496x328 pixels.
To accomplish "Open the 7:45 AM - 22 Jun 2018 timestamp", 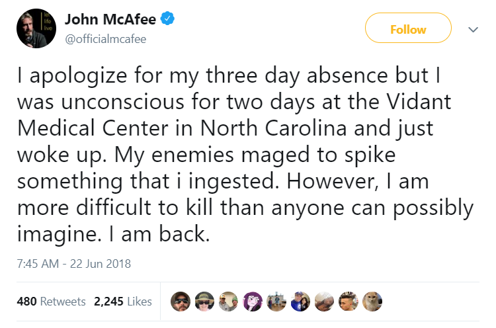I will tap(73, 263).
